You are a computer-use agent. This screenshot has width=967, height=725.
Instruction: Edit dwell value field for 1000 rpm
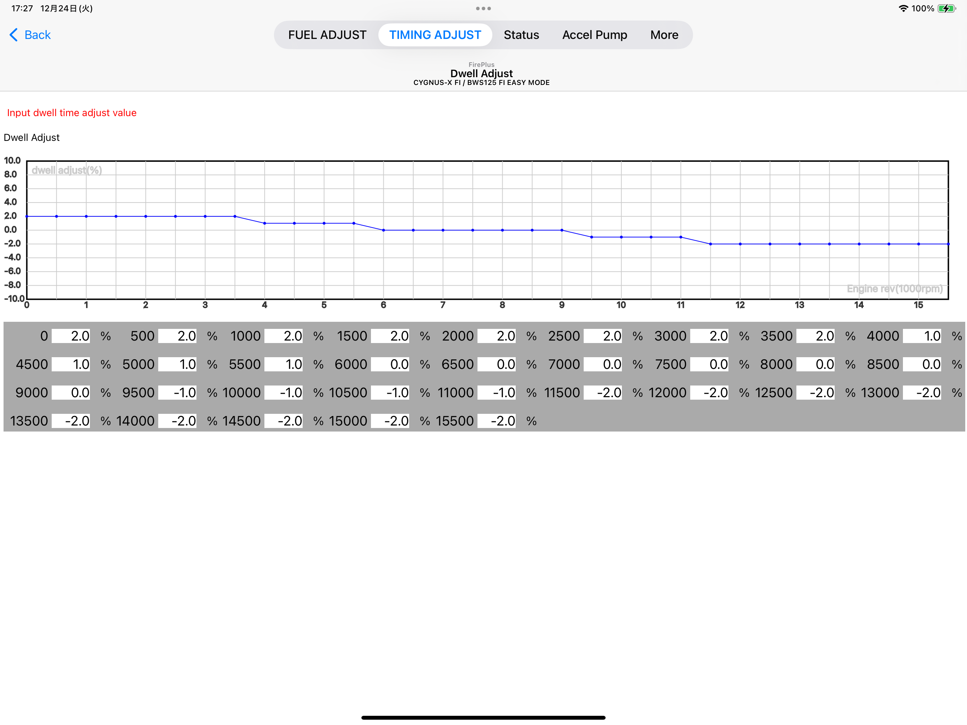[x=283, y=336]
